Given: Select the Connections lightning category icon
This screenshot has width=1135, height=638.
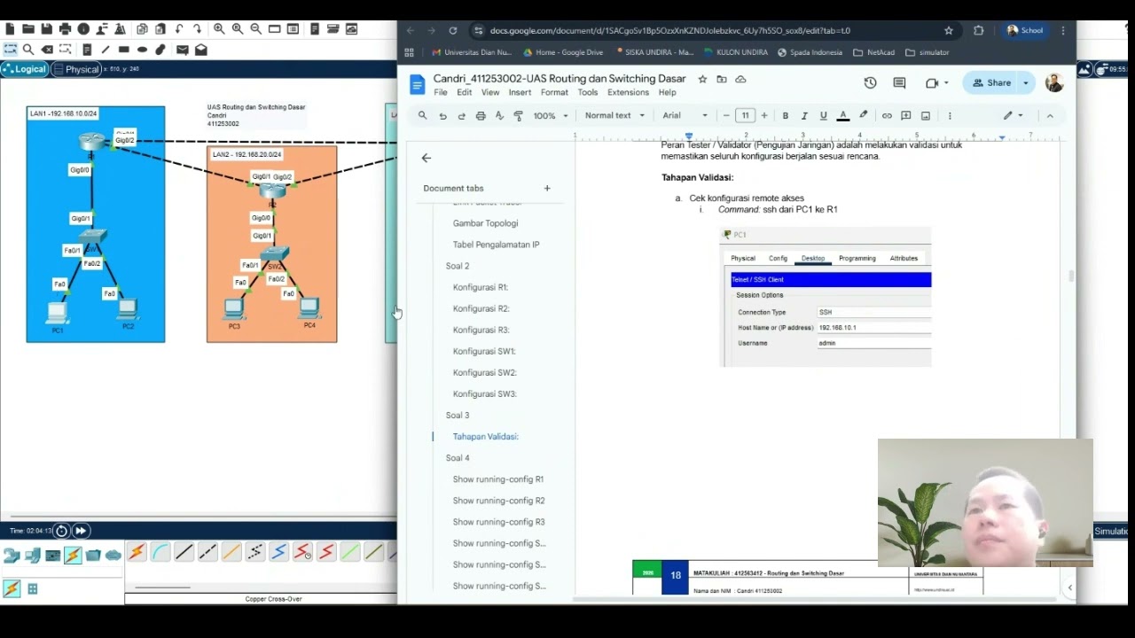Looking at the screenshot, I should pos(73,556).
